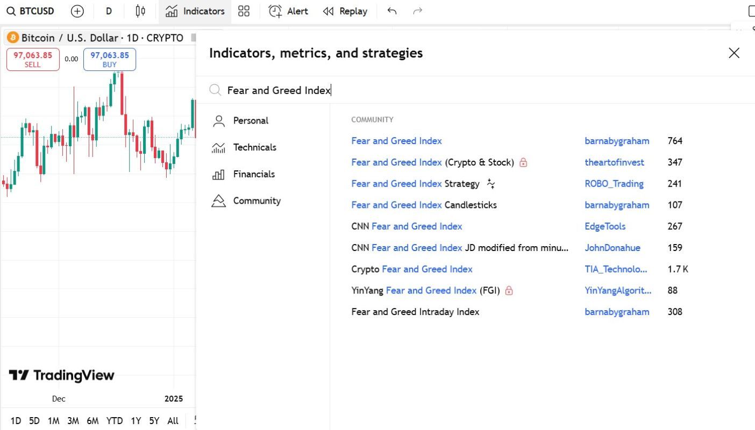Image resolution: width=755 pixels, height=430 pixels.
Task: Open the D timeframe interval selector
Action: click(x=109, y=11)
